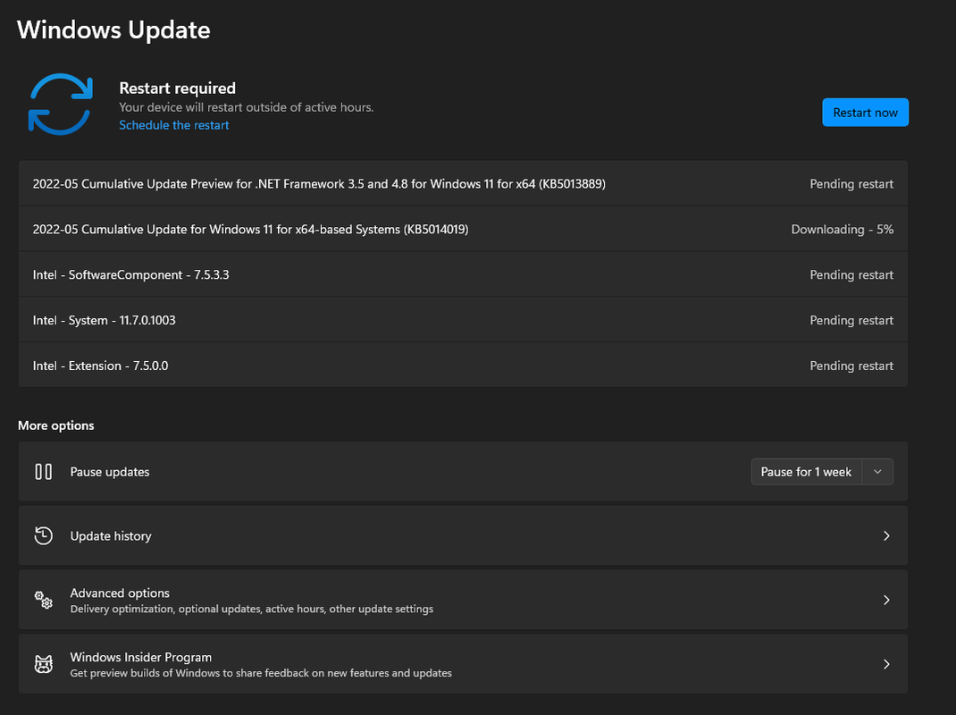Open Schedule the restart link
956x715 pixels.
click(x=173, y=125)
